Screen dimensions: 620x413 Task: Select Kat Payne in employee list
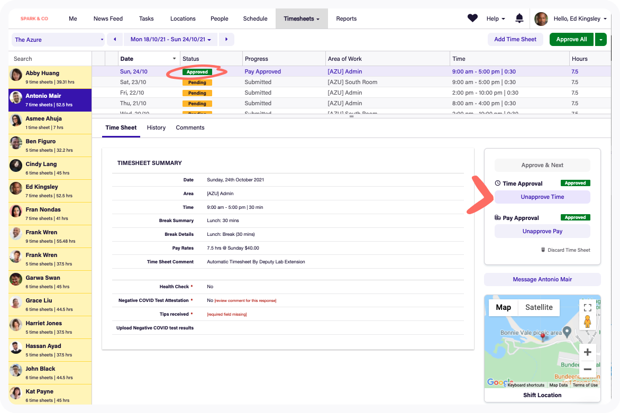(x=50, y=395)
